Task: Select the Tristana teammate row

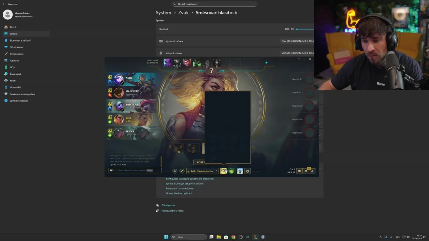Action: pos(132,106)
